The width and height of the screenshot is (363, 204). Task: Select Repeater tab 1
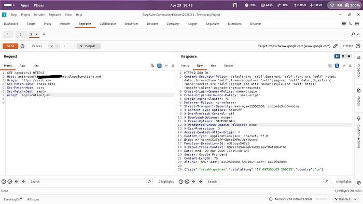coord(8,34)
